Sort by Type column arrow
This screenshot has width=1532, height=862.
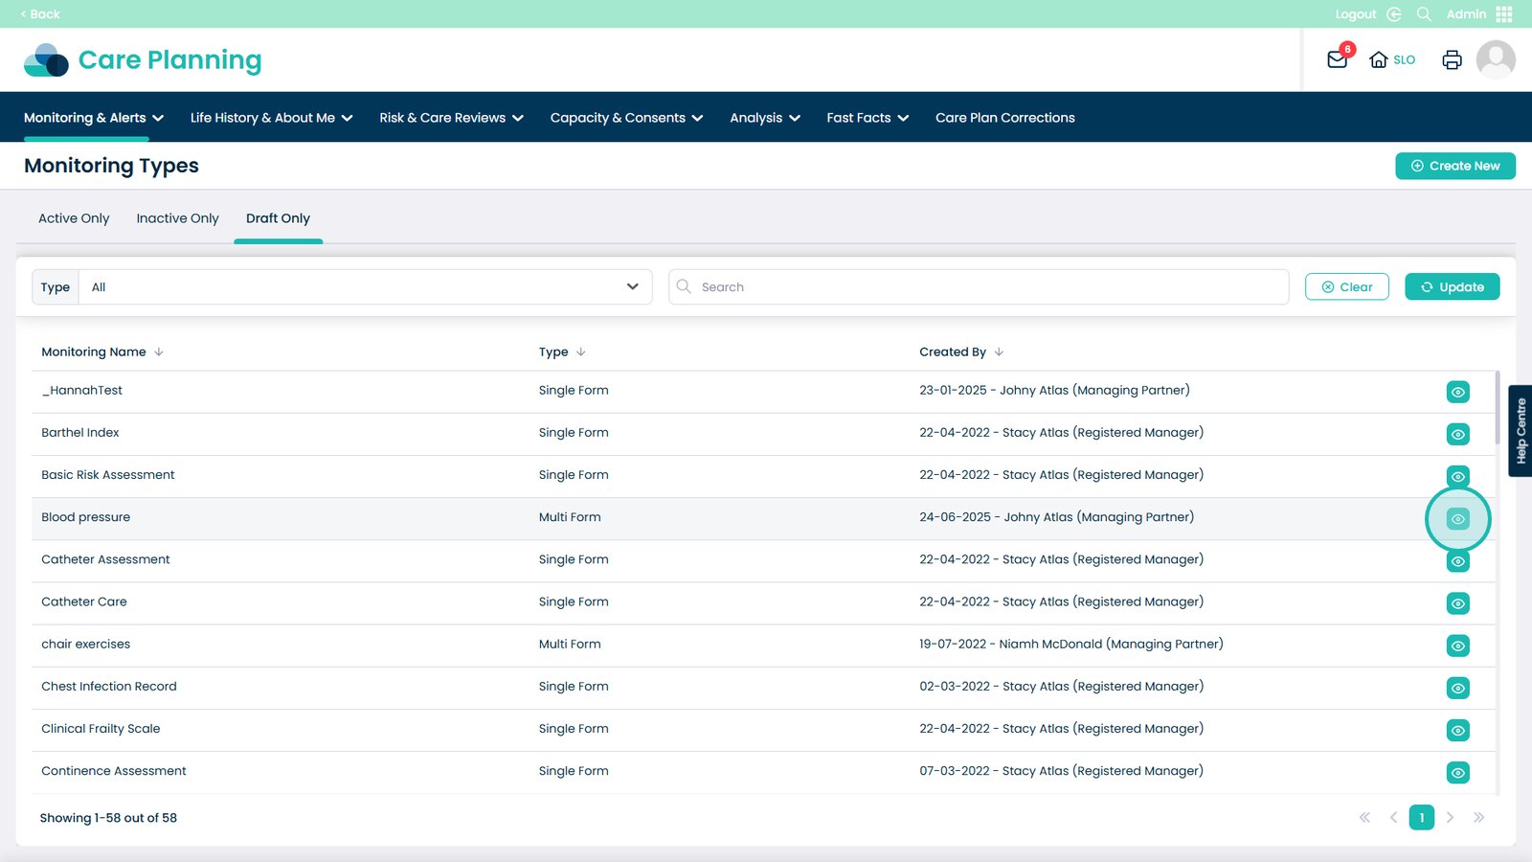tap(581, 352)
